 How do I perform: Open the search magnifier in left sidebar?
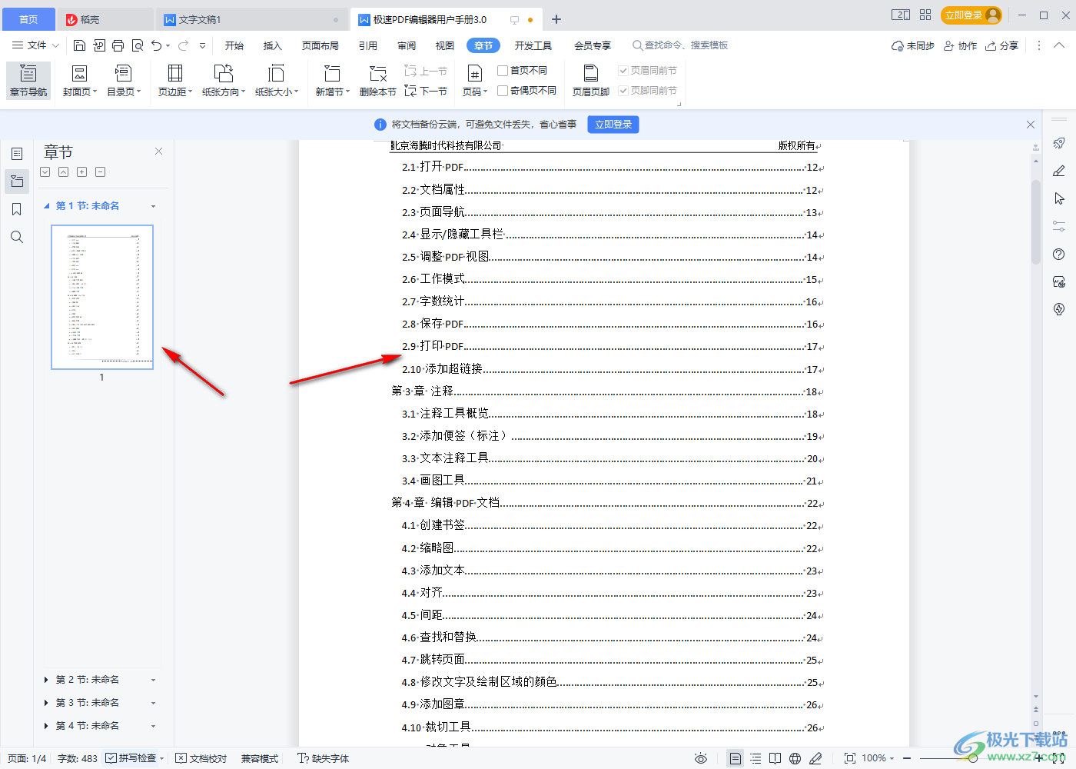pyautogui.click(x=17, y=237)
